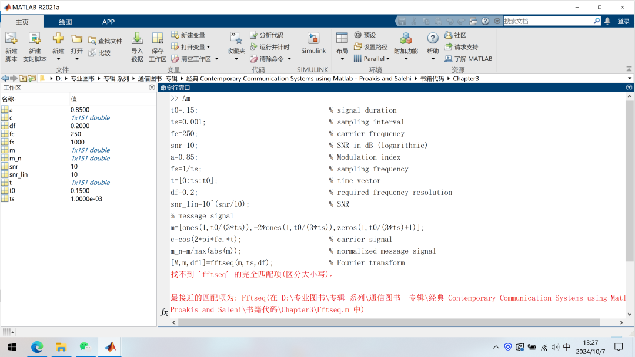
Task: Click the back arrow in the folder toolbar
Action: [x=5, y=78]
